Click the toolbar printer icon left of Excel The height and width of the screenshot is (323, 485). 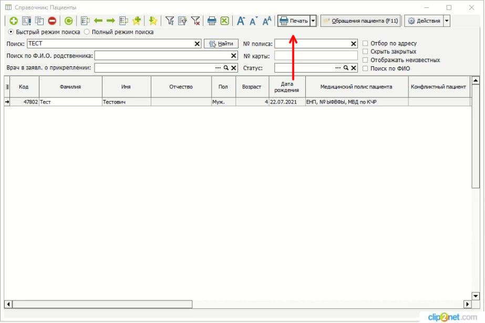212,21
